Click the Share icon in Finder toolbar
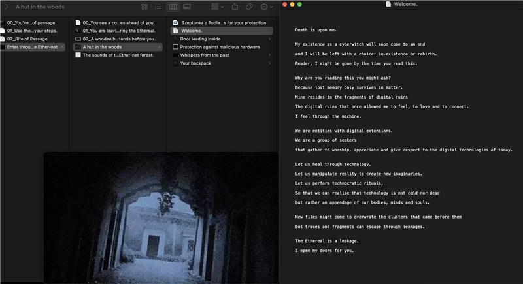523x284 pixels. (x=235, y=7)
